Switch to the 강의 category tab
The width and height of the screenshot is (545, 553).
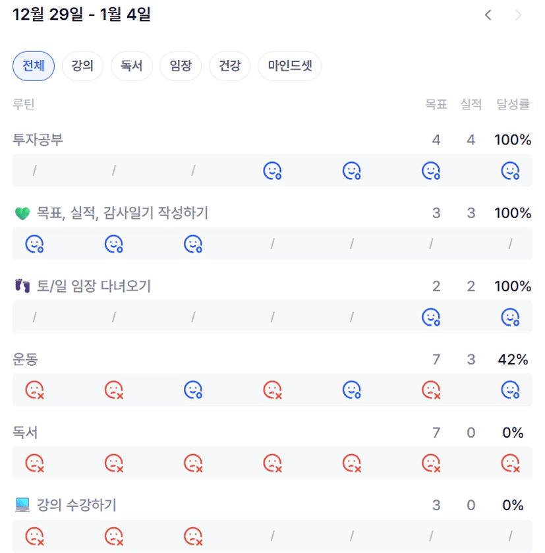(x=82, y=66)
